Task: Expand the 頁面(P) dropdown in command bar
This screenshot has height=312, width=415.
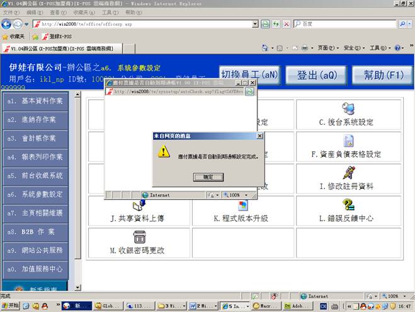Action: [x=326, y=49]
